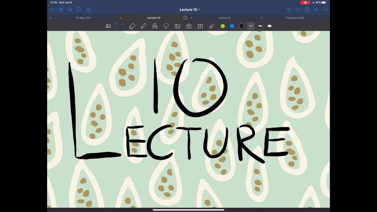Open the page thumbnails grid view
This screenshot has width=377, height=212.
click(61, 10)
